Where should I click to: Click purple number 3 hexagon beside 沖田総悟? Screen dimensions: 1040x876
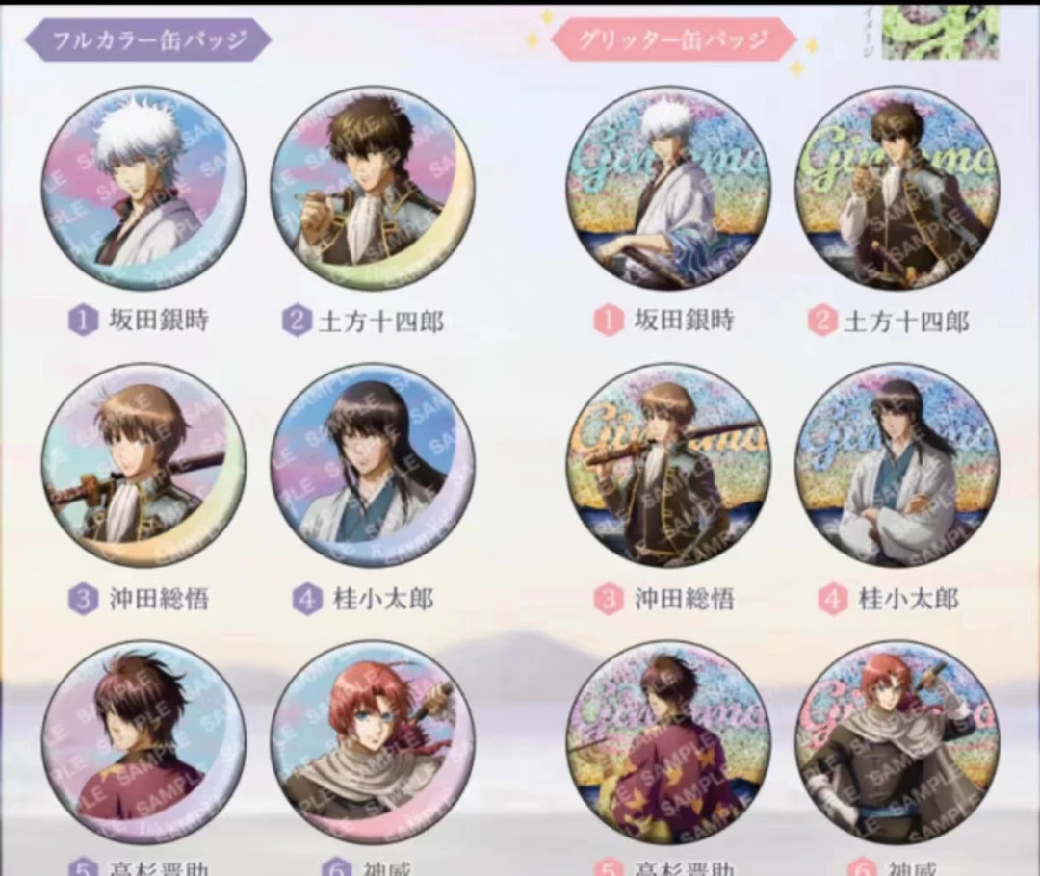[x=82, y=599]
